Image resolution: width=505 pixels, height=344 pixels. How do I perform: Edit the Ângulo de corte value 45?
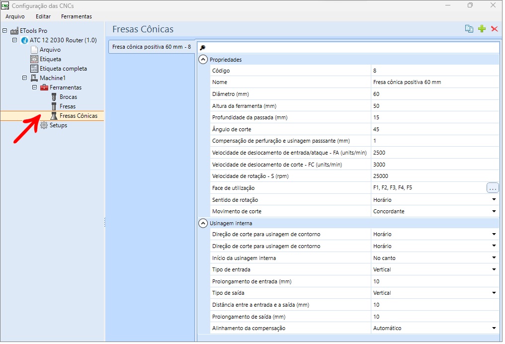435,129
